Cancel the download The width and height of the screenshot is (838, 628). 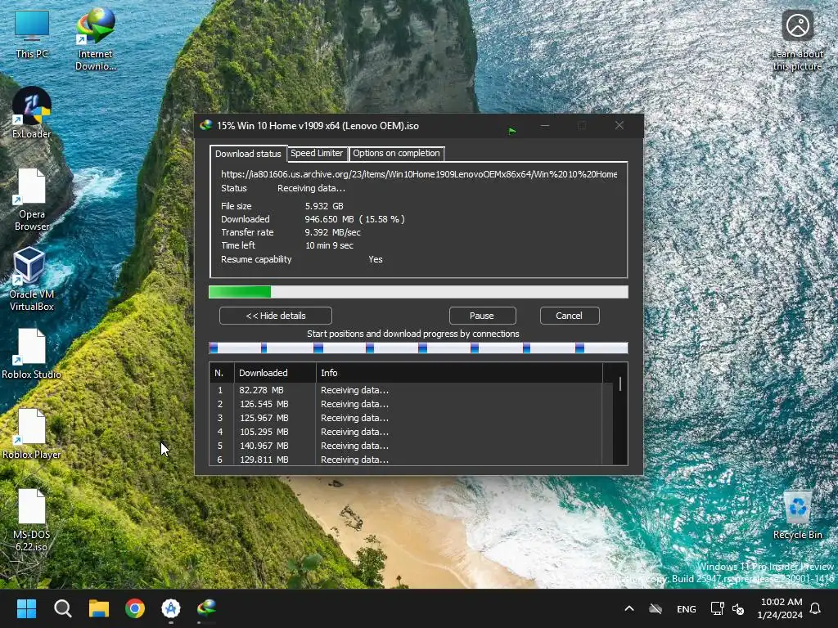[570, 316]
